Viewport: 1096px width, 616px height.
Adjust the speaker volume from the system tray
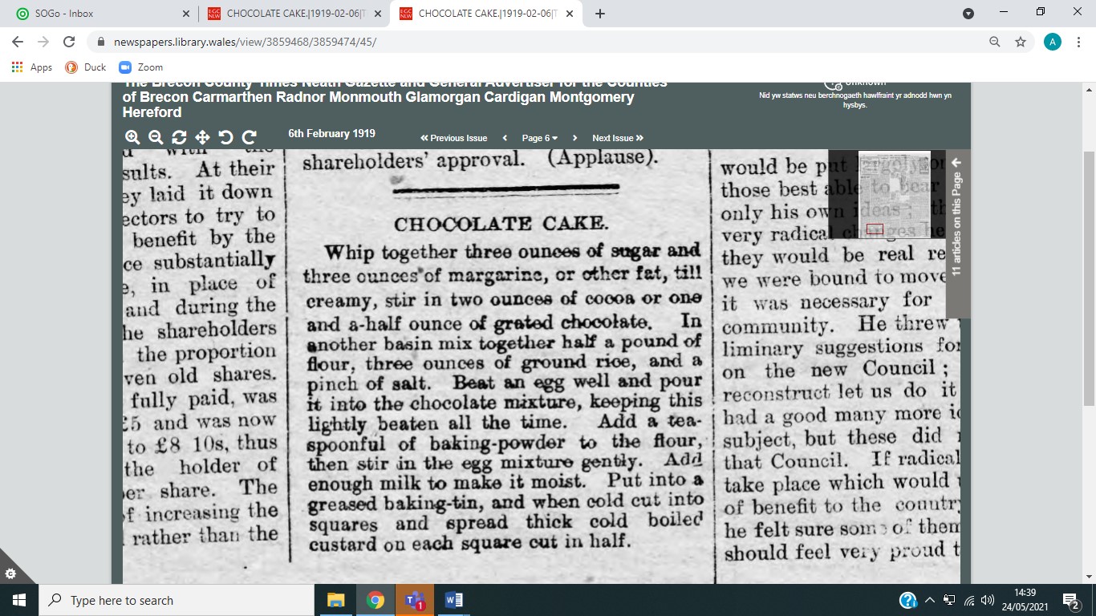pos(986,600)
